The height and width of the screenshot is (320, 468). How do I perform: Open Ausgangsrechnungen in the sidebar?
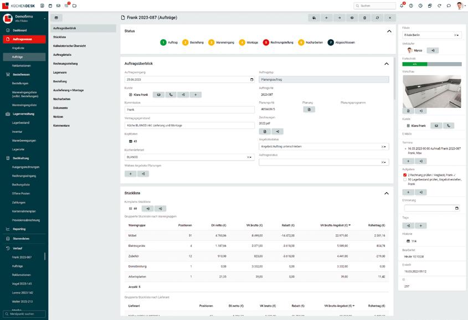click(25, 167)
